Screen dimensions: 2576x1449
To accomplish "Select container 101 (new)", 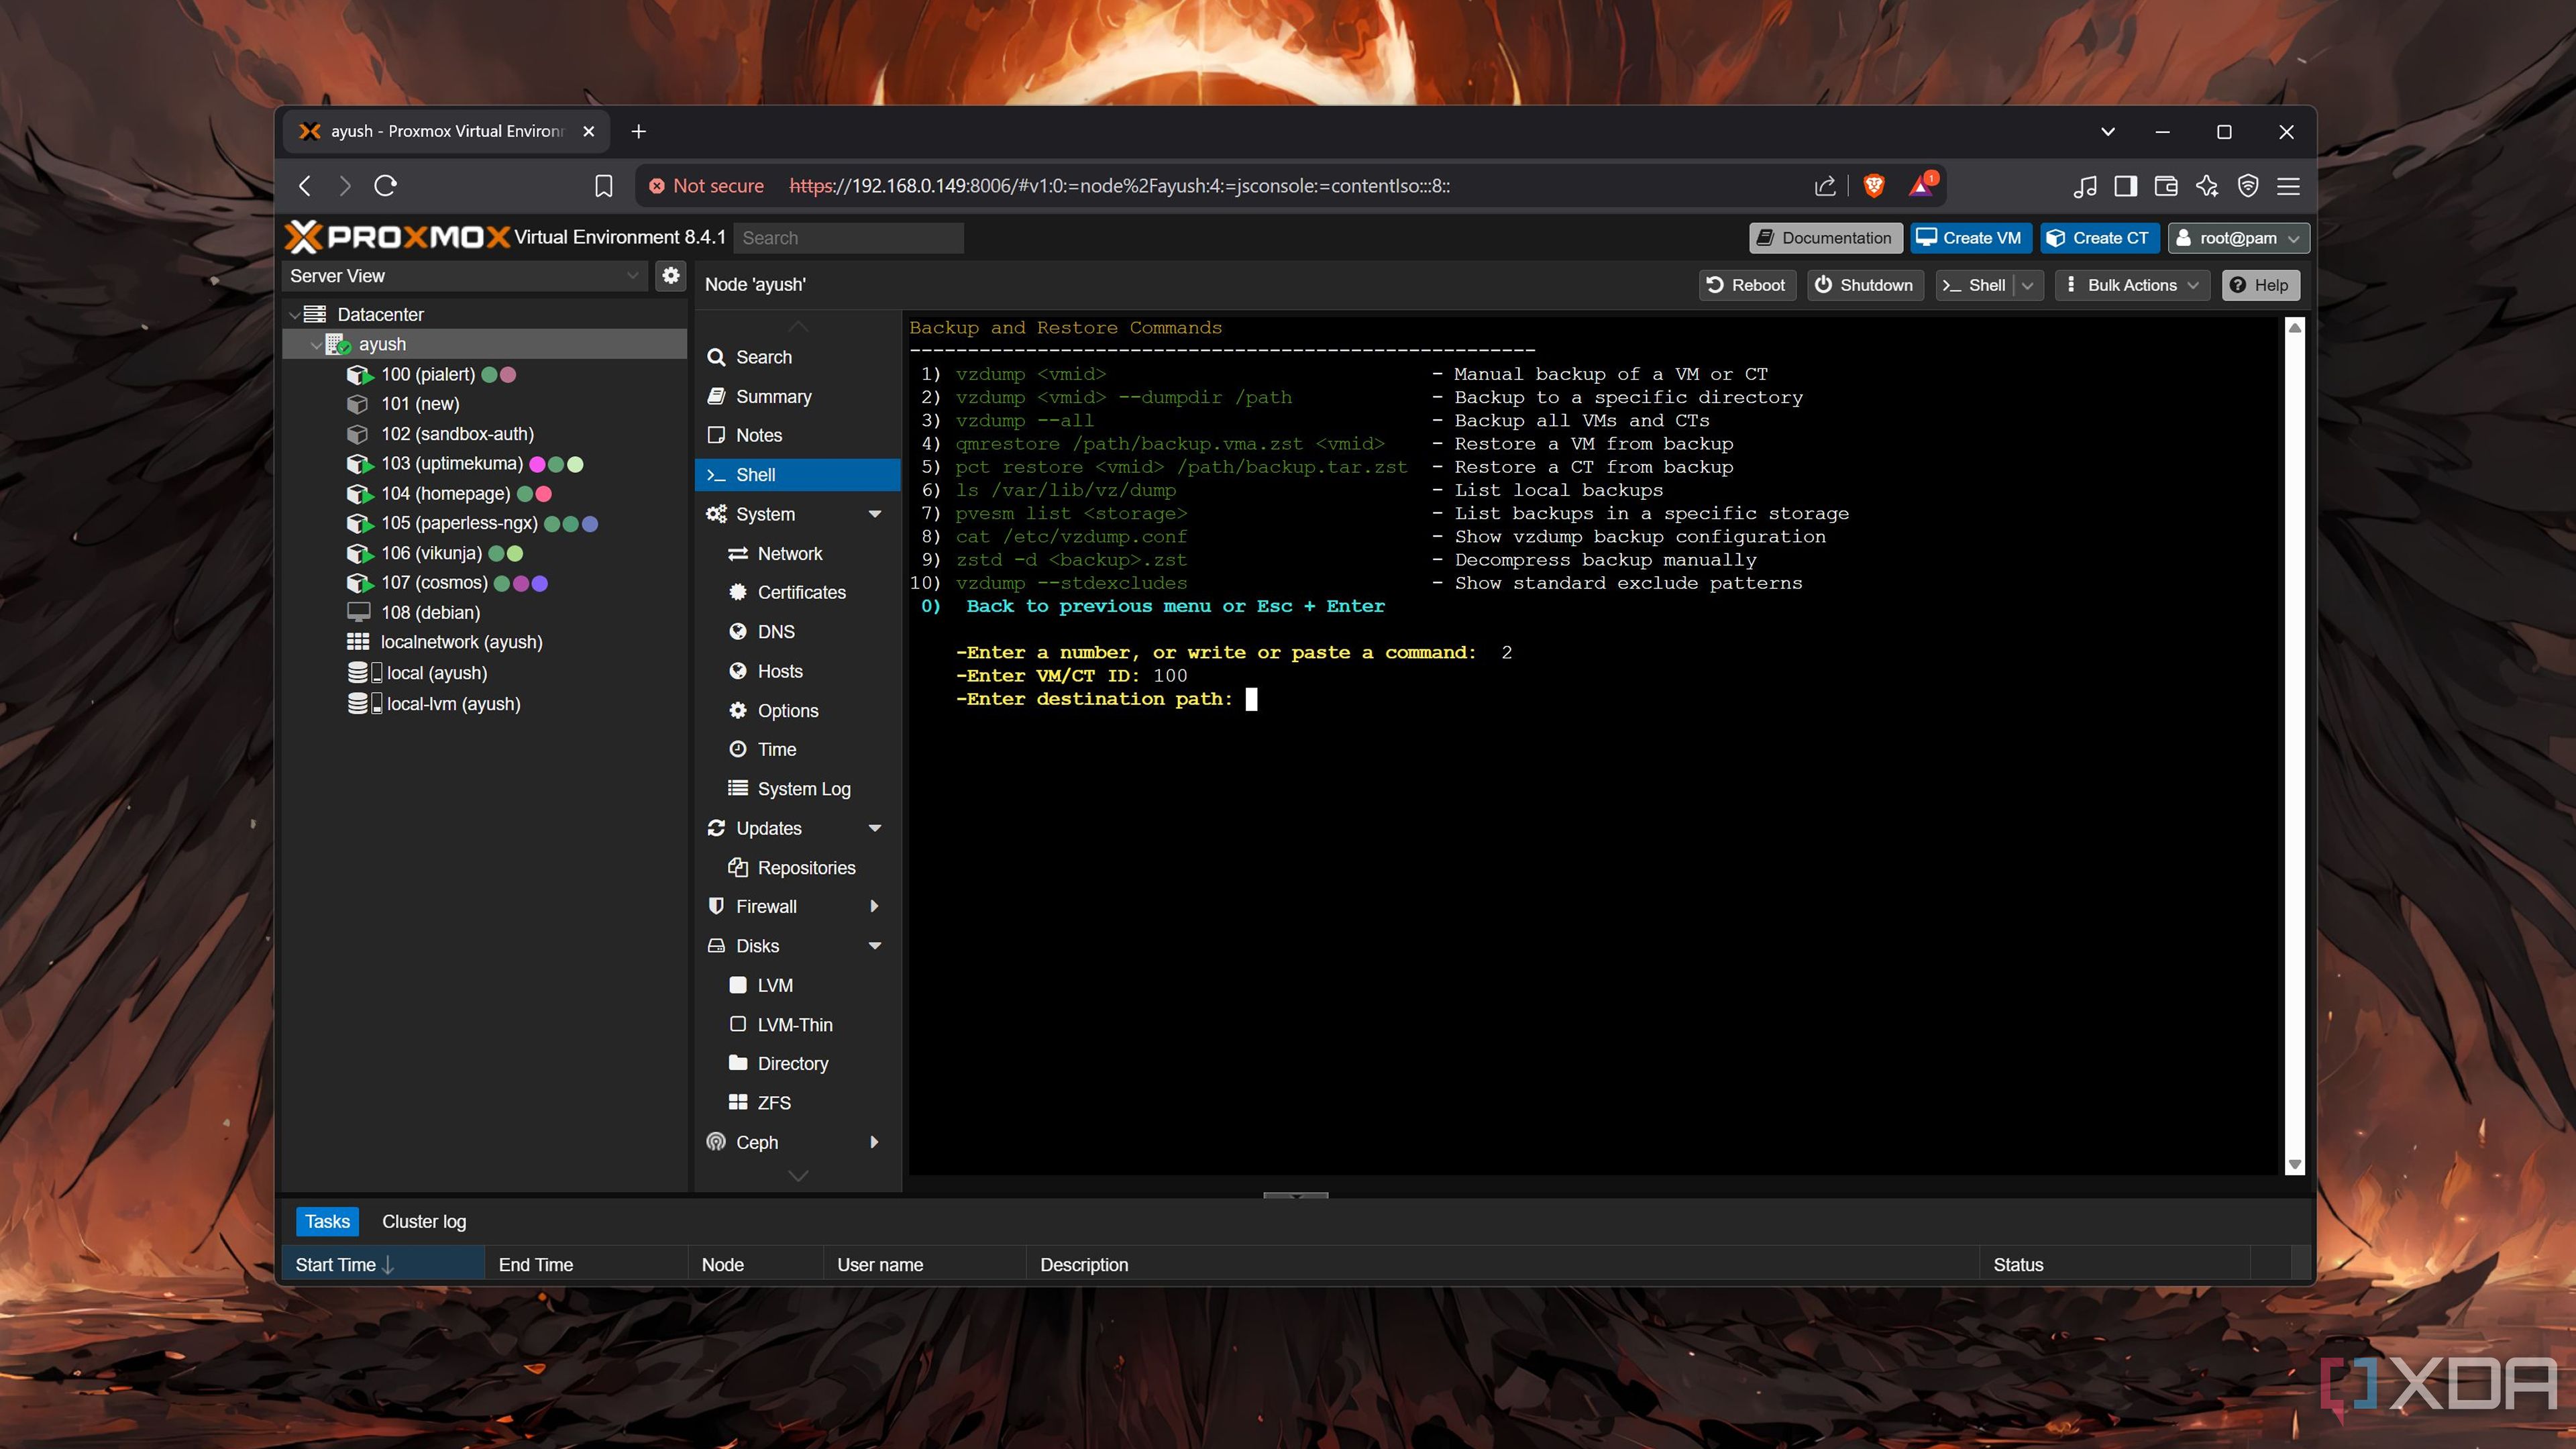I will [x=419, y=404].
